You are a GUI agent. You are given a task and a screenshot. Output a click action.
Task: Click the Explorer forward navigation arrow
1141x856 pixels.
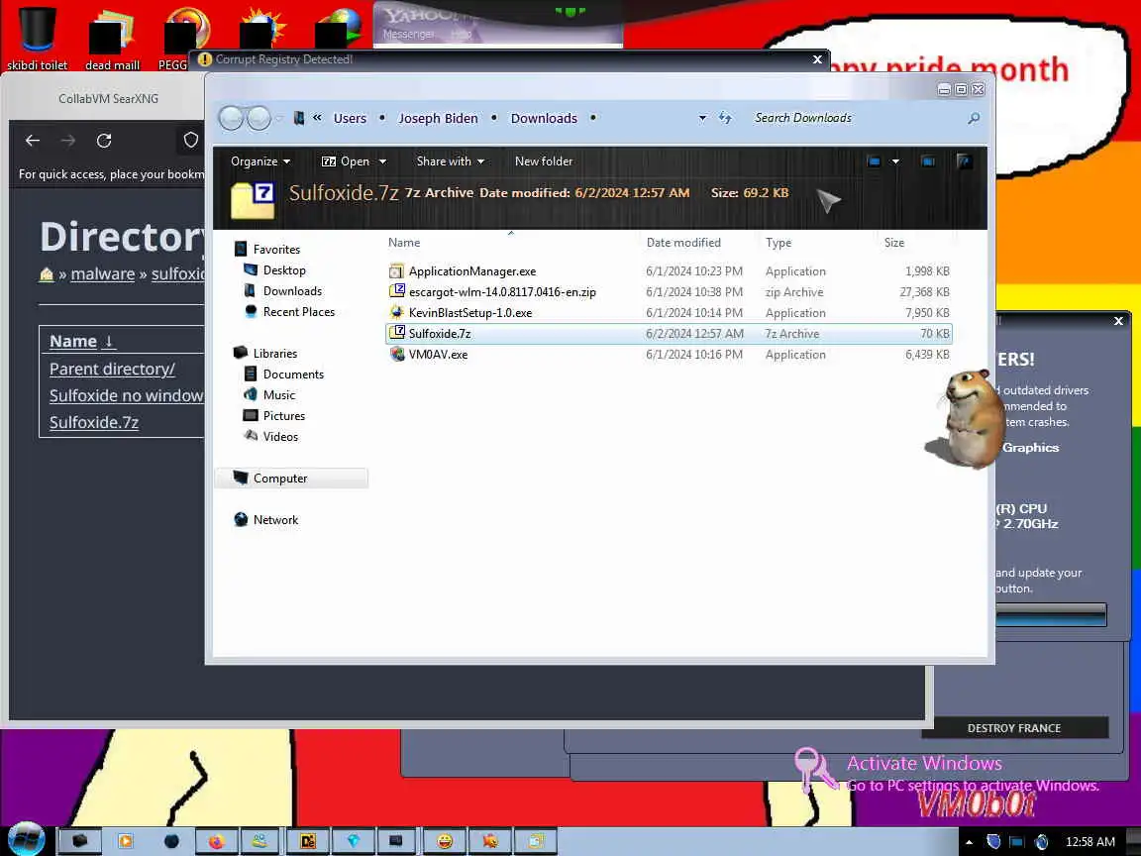259,118
